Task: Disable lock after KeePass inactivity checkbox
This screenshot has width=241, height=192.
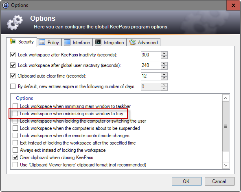Action: (x=13, y=55)
